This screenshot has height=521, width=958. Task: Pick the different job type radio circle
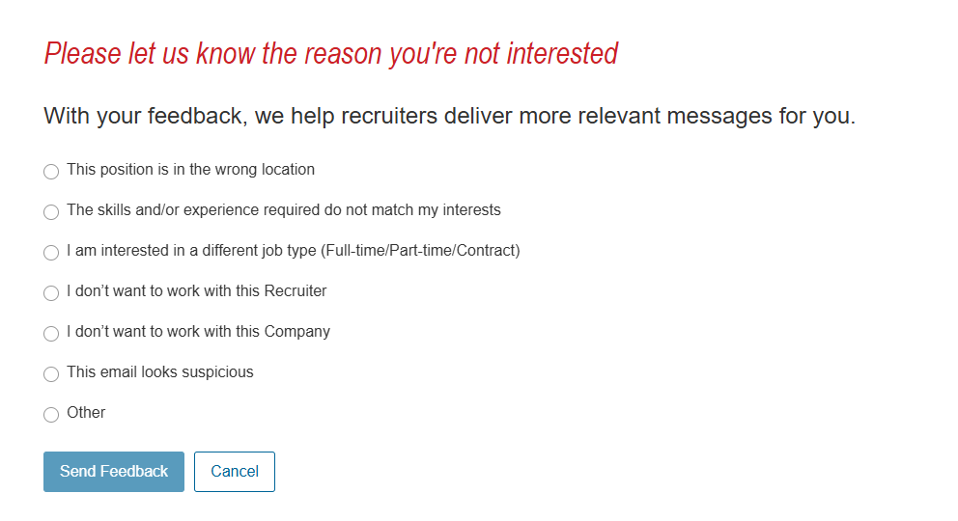click(51, 253)
